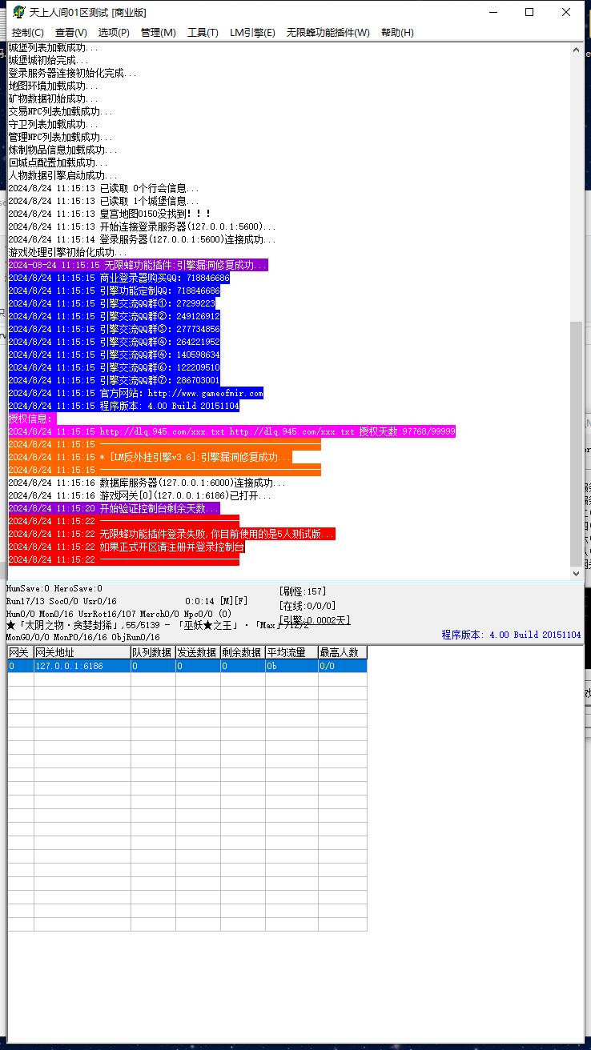The height and width of the screenshot is (1050, 591).
Task: Click log line 交易NPC列表加载成功
Action: tap(60, 111)
